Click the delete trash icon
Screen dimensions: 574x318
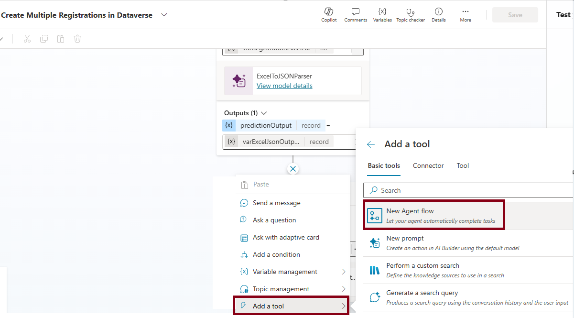point(77,39)
